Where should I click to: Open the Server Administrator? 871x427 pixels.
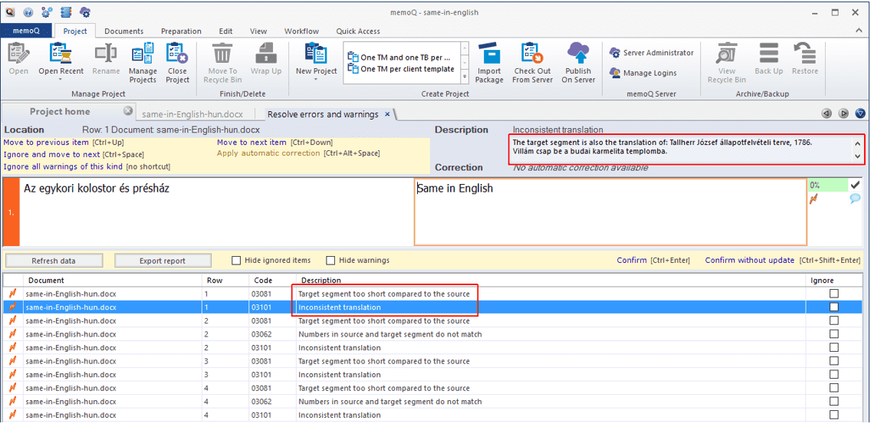(652, 53)
